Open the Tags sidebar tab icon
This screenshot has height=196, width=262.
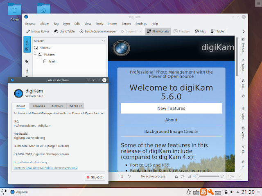pyautogui.click(x=27, y=62)
